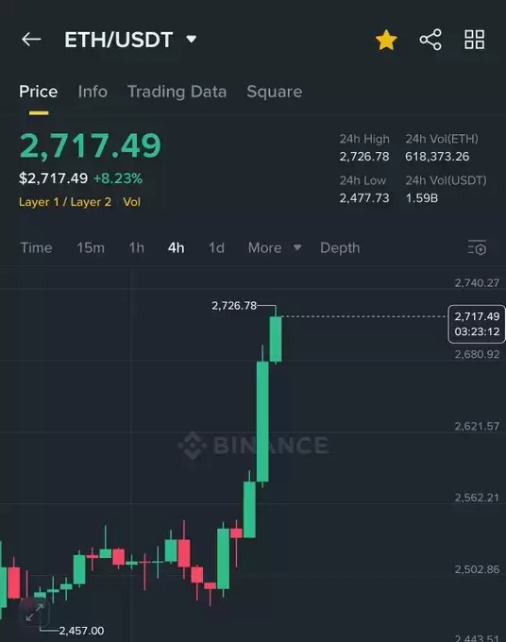Select the 4h chart interval
The width and height of the screenshot is (506, 642).
click(176, 247)
